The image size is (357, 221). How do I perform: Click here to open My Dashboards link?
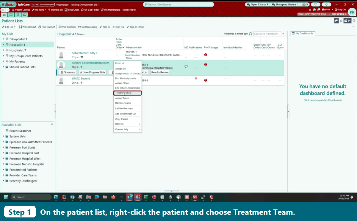322,100
